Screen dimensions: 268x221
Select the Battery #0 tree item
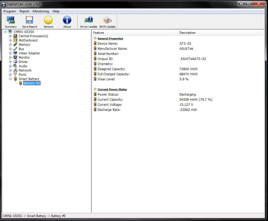pyautogui.click(x=32, y=83)
